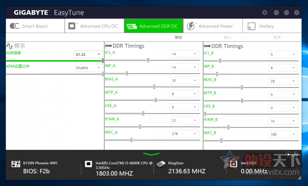Switch to the Advanced CPU OC tab

pos(95,26)
